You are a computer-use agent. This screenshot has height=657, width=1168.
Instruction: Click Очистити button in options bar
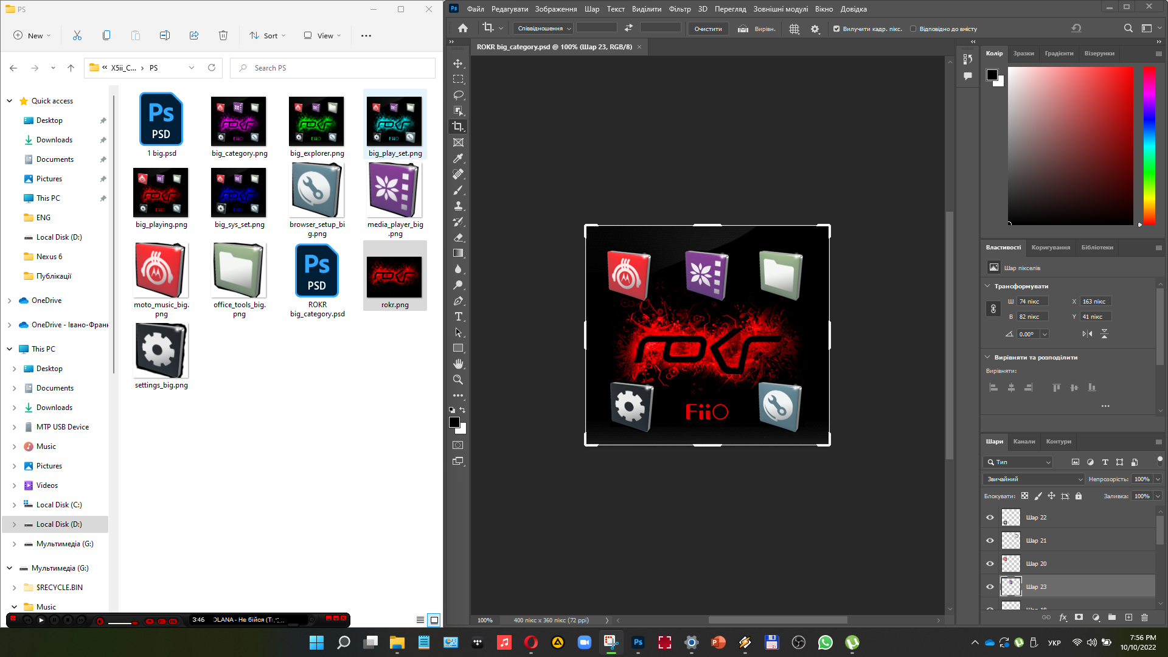(708, 29)
